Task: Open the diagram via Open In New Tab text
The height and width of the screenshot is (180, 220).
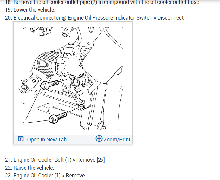Action: click(47, 140)
